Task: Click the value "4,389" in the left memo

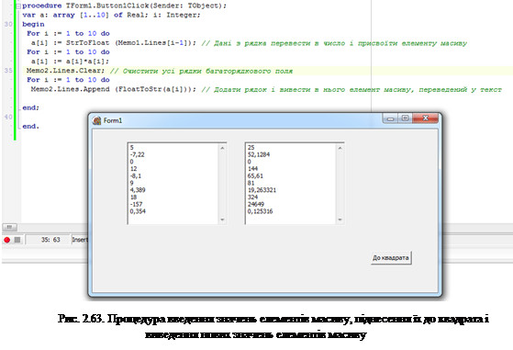Action: 138,190
